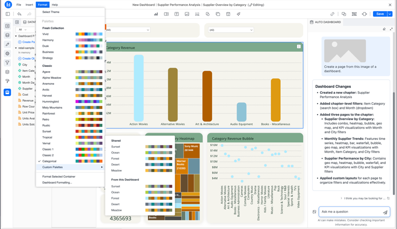The image size is (397, 229).
Task: Click the link icon in top toolbar
Action: click(332, 14)
